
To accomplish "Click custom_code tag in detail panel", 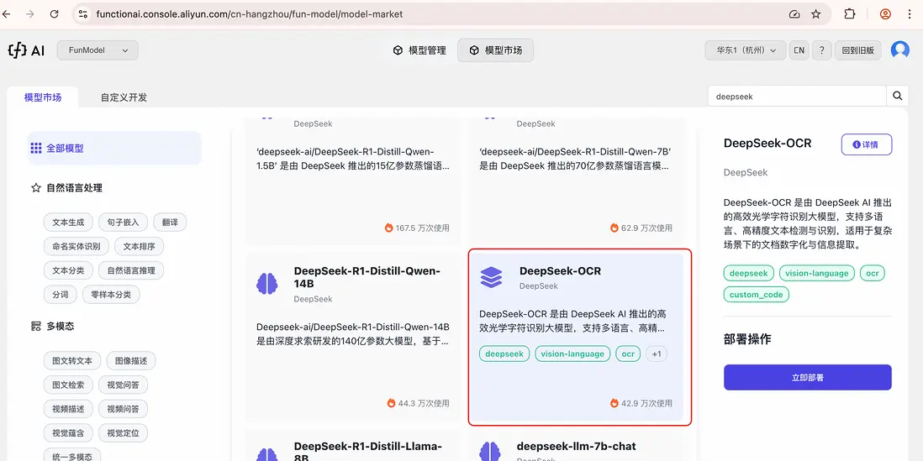I will [x=756, y=295].
